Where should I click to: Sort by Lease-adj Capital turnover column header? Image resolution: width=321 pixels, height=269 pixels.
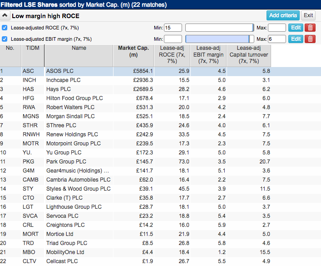pos(249,56)
